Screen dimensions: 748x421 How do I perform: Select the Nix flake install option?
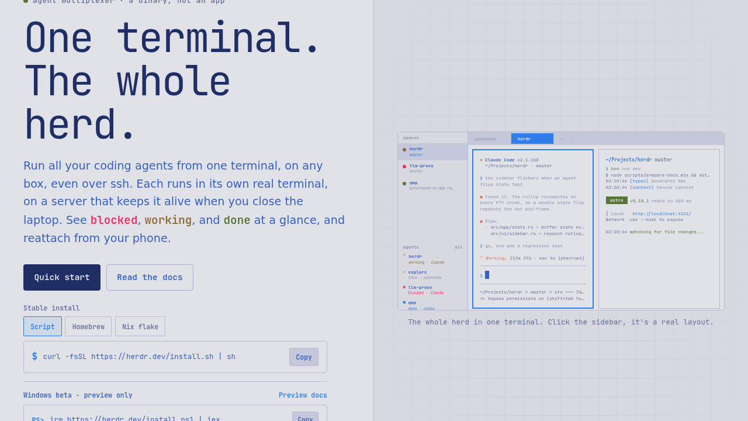pos(140,326)
